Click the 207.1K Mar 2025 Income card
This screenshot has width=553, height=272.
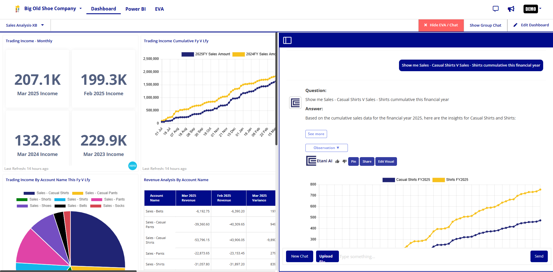pyautogui.click(x=38, y=79)
